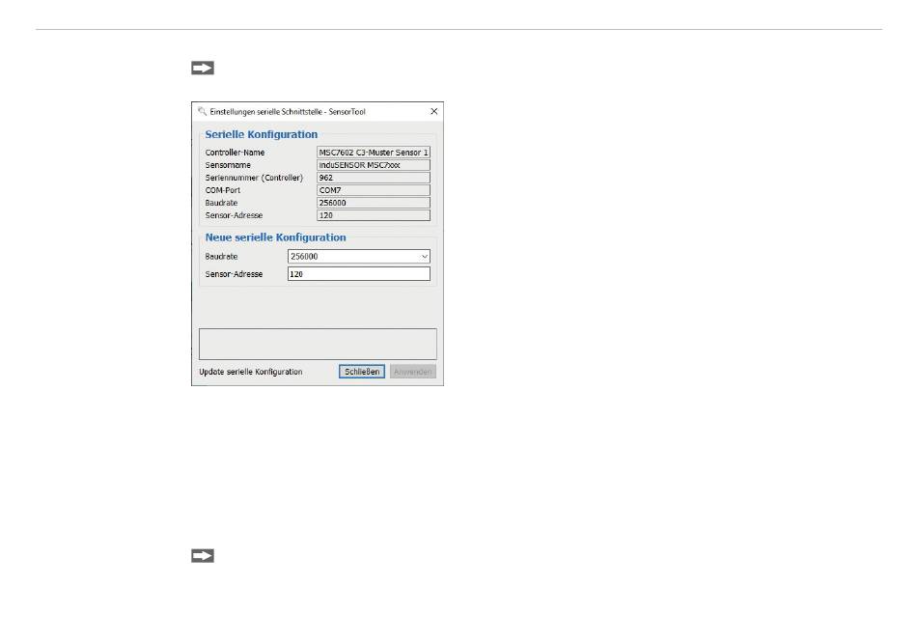
Task: Click the 'Sensorname' label
Action: [228, 165]
